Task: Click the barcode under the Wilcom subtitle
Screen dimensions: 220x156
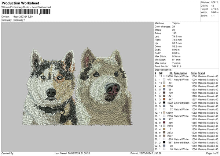Action: (26, 12)
